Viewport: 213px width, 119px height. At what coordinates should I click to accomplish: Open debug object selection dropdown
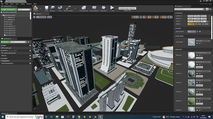[127, 8]
